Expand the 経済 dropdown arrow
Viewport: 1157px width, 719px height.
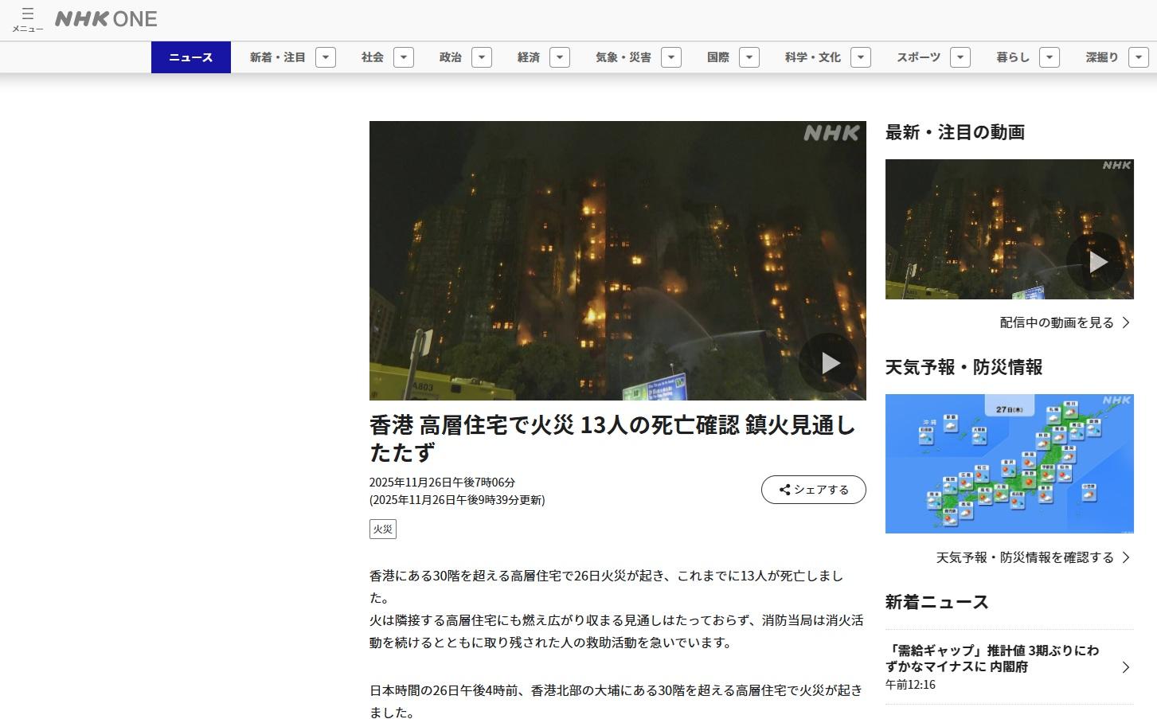pos(560,57)
